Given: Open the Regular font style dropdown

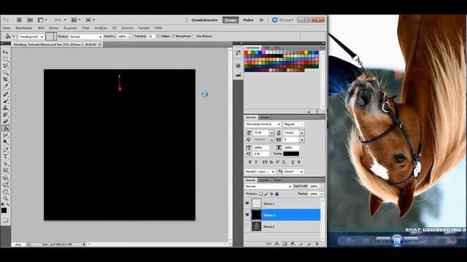Looking at the screenshot, I should [293, 124].
